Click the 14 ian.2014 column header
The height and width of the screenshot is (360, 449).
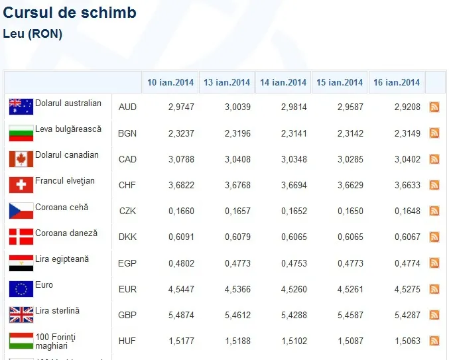(x=283, y=82)
